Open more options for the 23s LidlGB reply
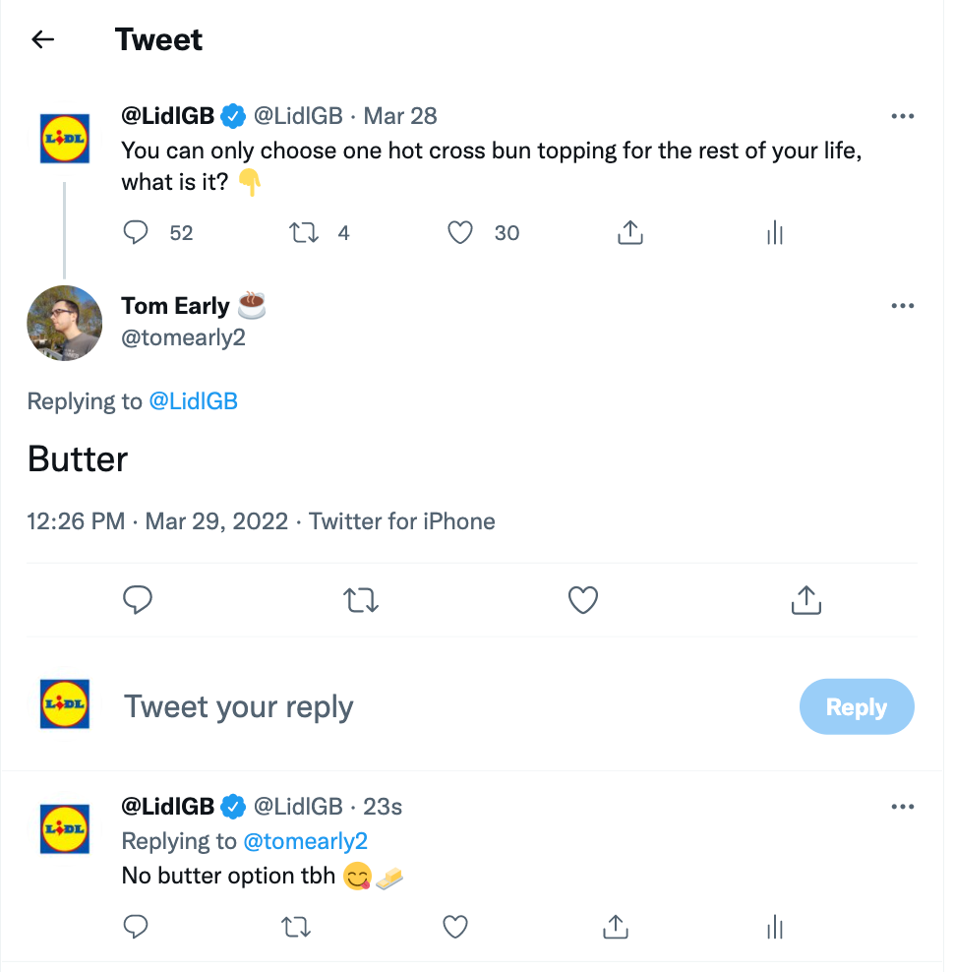The width and height of the screenshot is (954, 972). (x=903, y=807)
